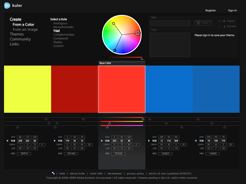Image resolution: width=246 pixels, height=184 pixels.
Task: Click the Register link
Action: (210, 10)
